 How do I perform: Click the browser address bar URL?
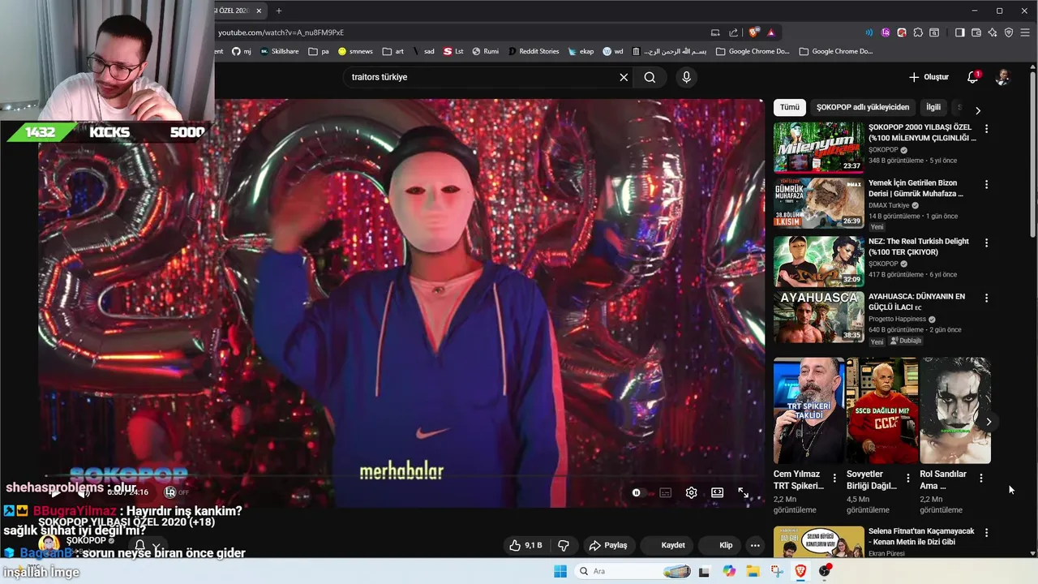point(281,32)
